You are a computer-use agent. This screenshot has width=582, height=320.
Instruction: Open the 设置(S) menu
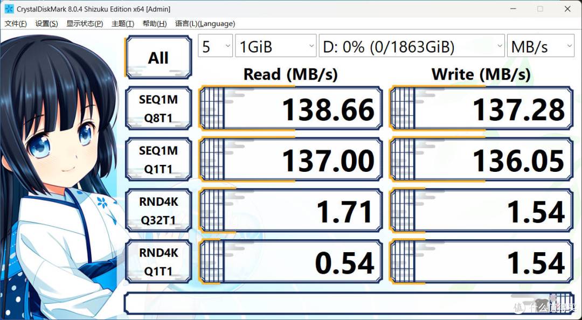(x=46, y=24)
